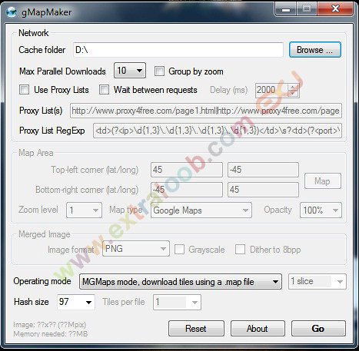Enable the Use Proxy Lists checkbox
359x351 pixels.
coord(24,90)
